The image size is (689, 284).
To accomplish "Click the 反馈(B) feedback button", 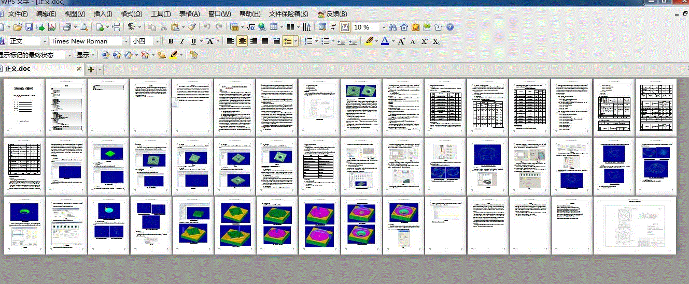I will (x=332, y=13).
